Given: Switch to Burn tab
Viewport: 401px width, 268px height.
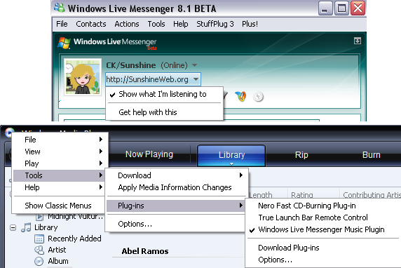Looking at the screenshot, I should click(372, 155).
